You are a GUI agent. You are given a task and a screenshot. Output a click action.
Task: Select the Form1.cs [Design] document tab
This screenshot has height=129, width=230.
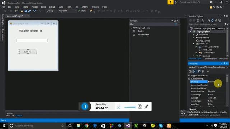point(14,16)
